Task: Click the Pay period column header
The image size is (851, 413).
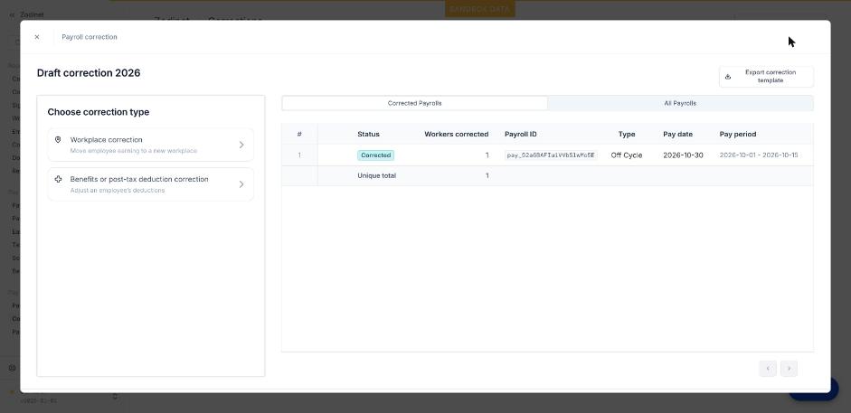Action: [738, 134]
